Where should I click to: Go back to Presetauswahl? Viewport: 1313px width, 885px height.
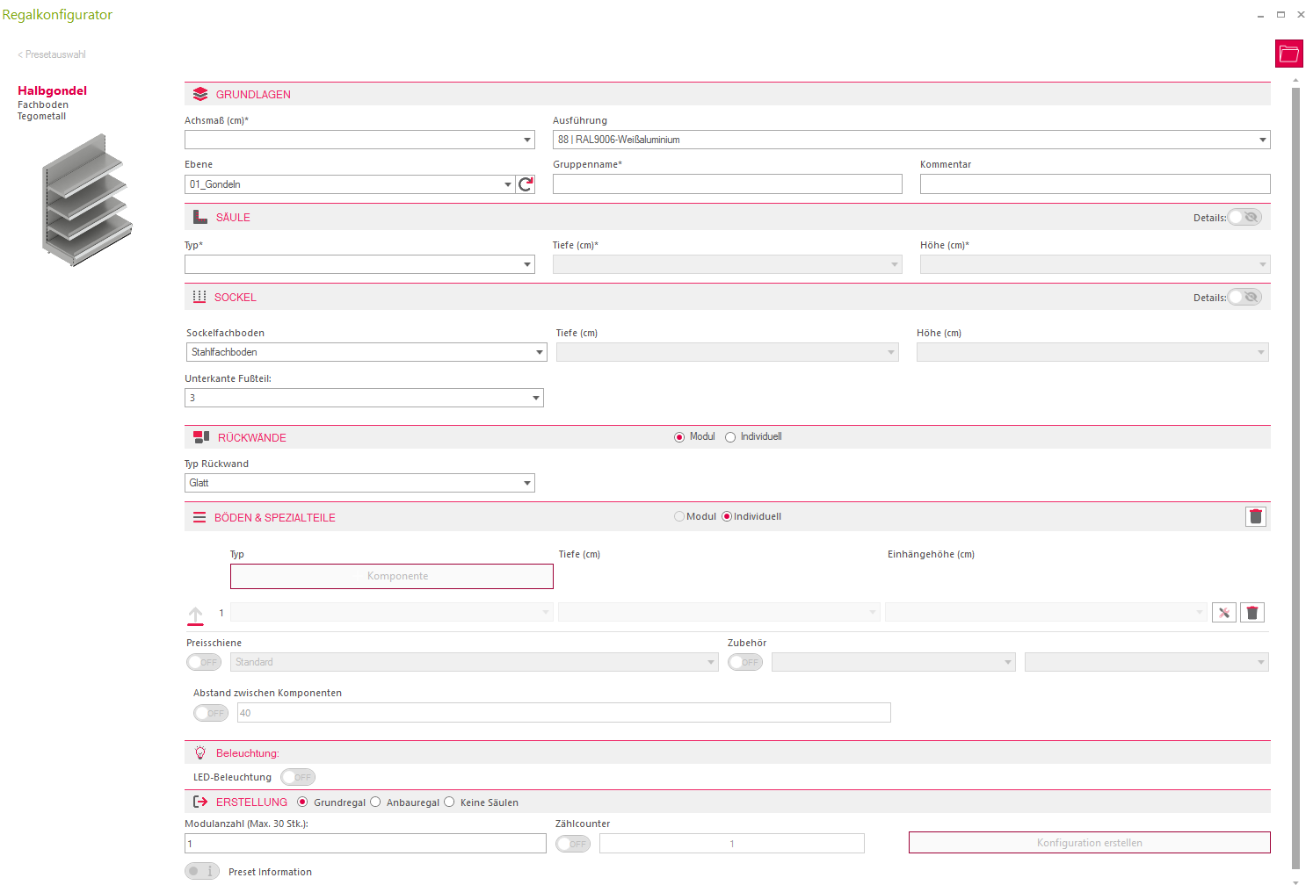[x=52, y=54]
